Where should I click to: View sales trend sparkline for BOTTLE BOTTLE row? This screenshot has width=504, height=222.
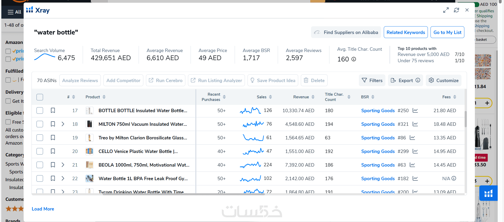click(250, 111)
